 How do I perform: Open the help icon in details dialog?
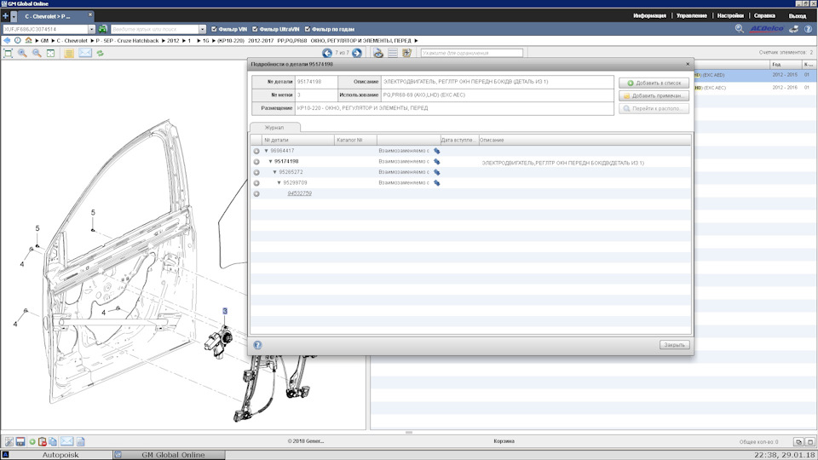257,345
